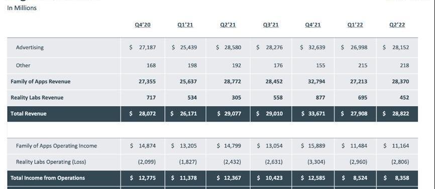Click Family of Apps Operating Income label
The width and height of the screenshot is (435, 189).
(56, 146)
